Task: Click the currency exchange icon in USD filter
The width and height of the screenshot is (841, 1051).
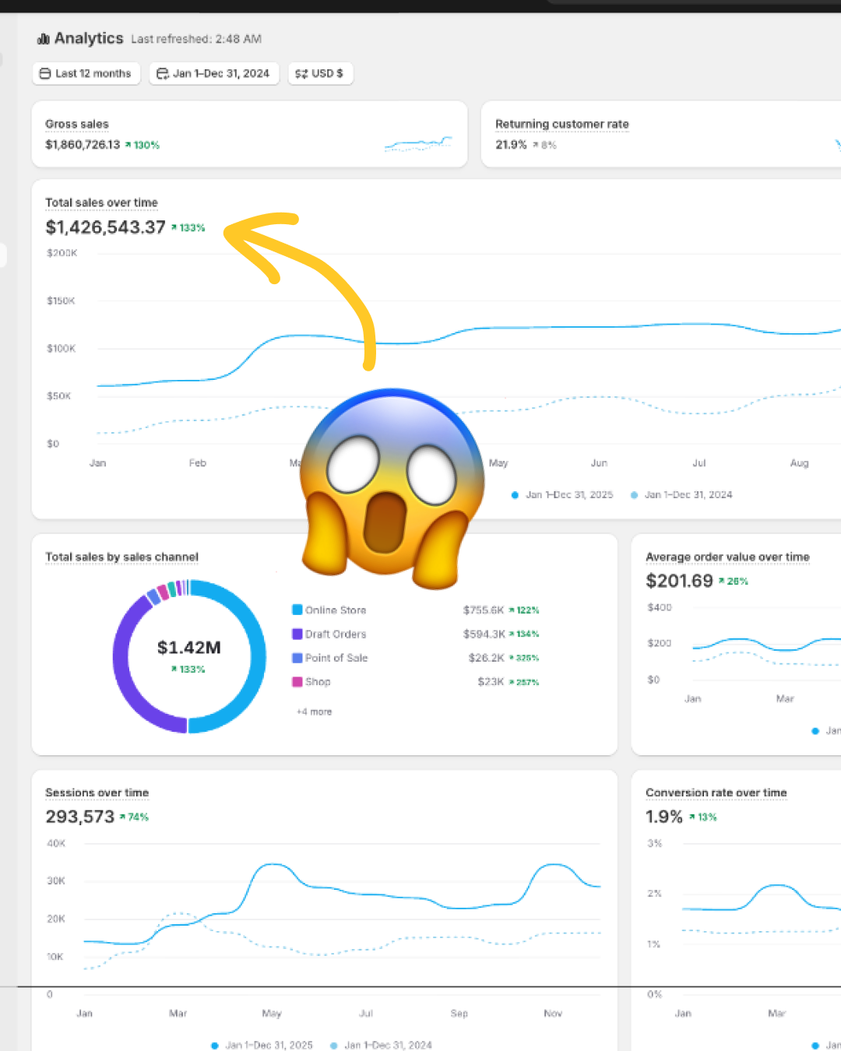Action: pos(301,73)
